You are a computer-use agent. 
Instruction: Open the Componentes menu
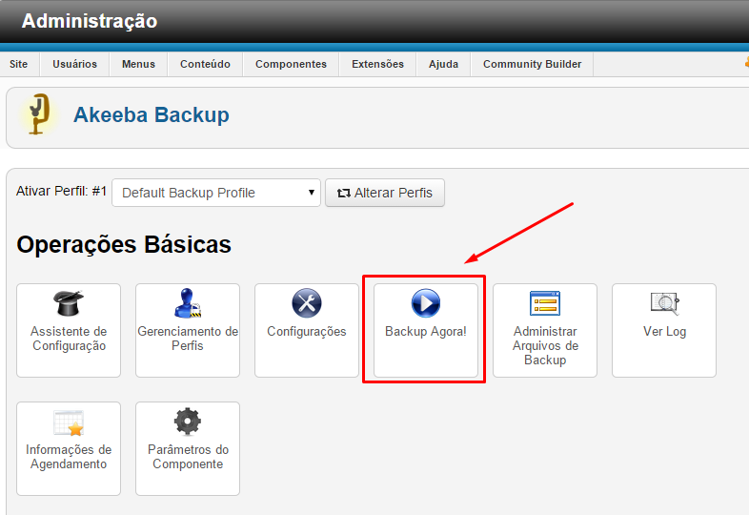tap(291, 64)
